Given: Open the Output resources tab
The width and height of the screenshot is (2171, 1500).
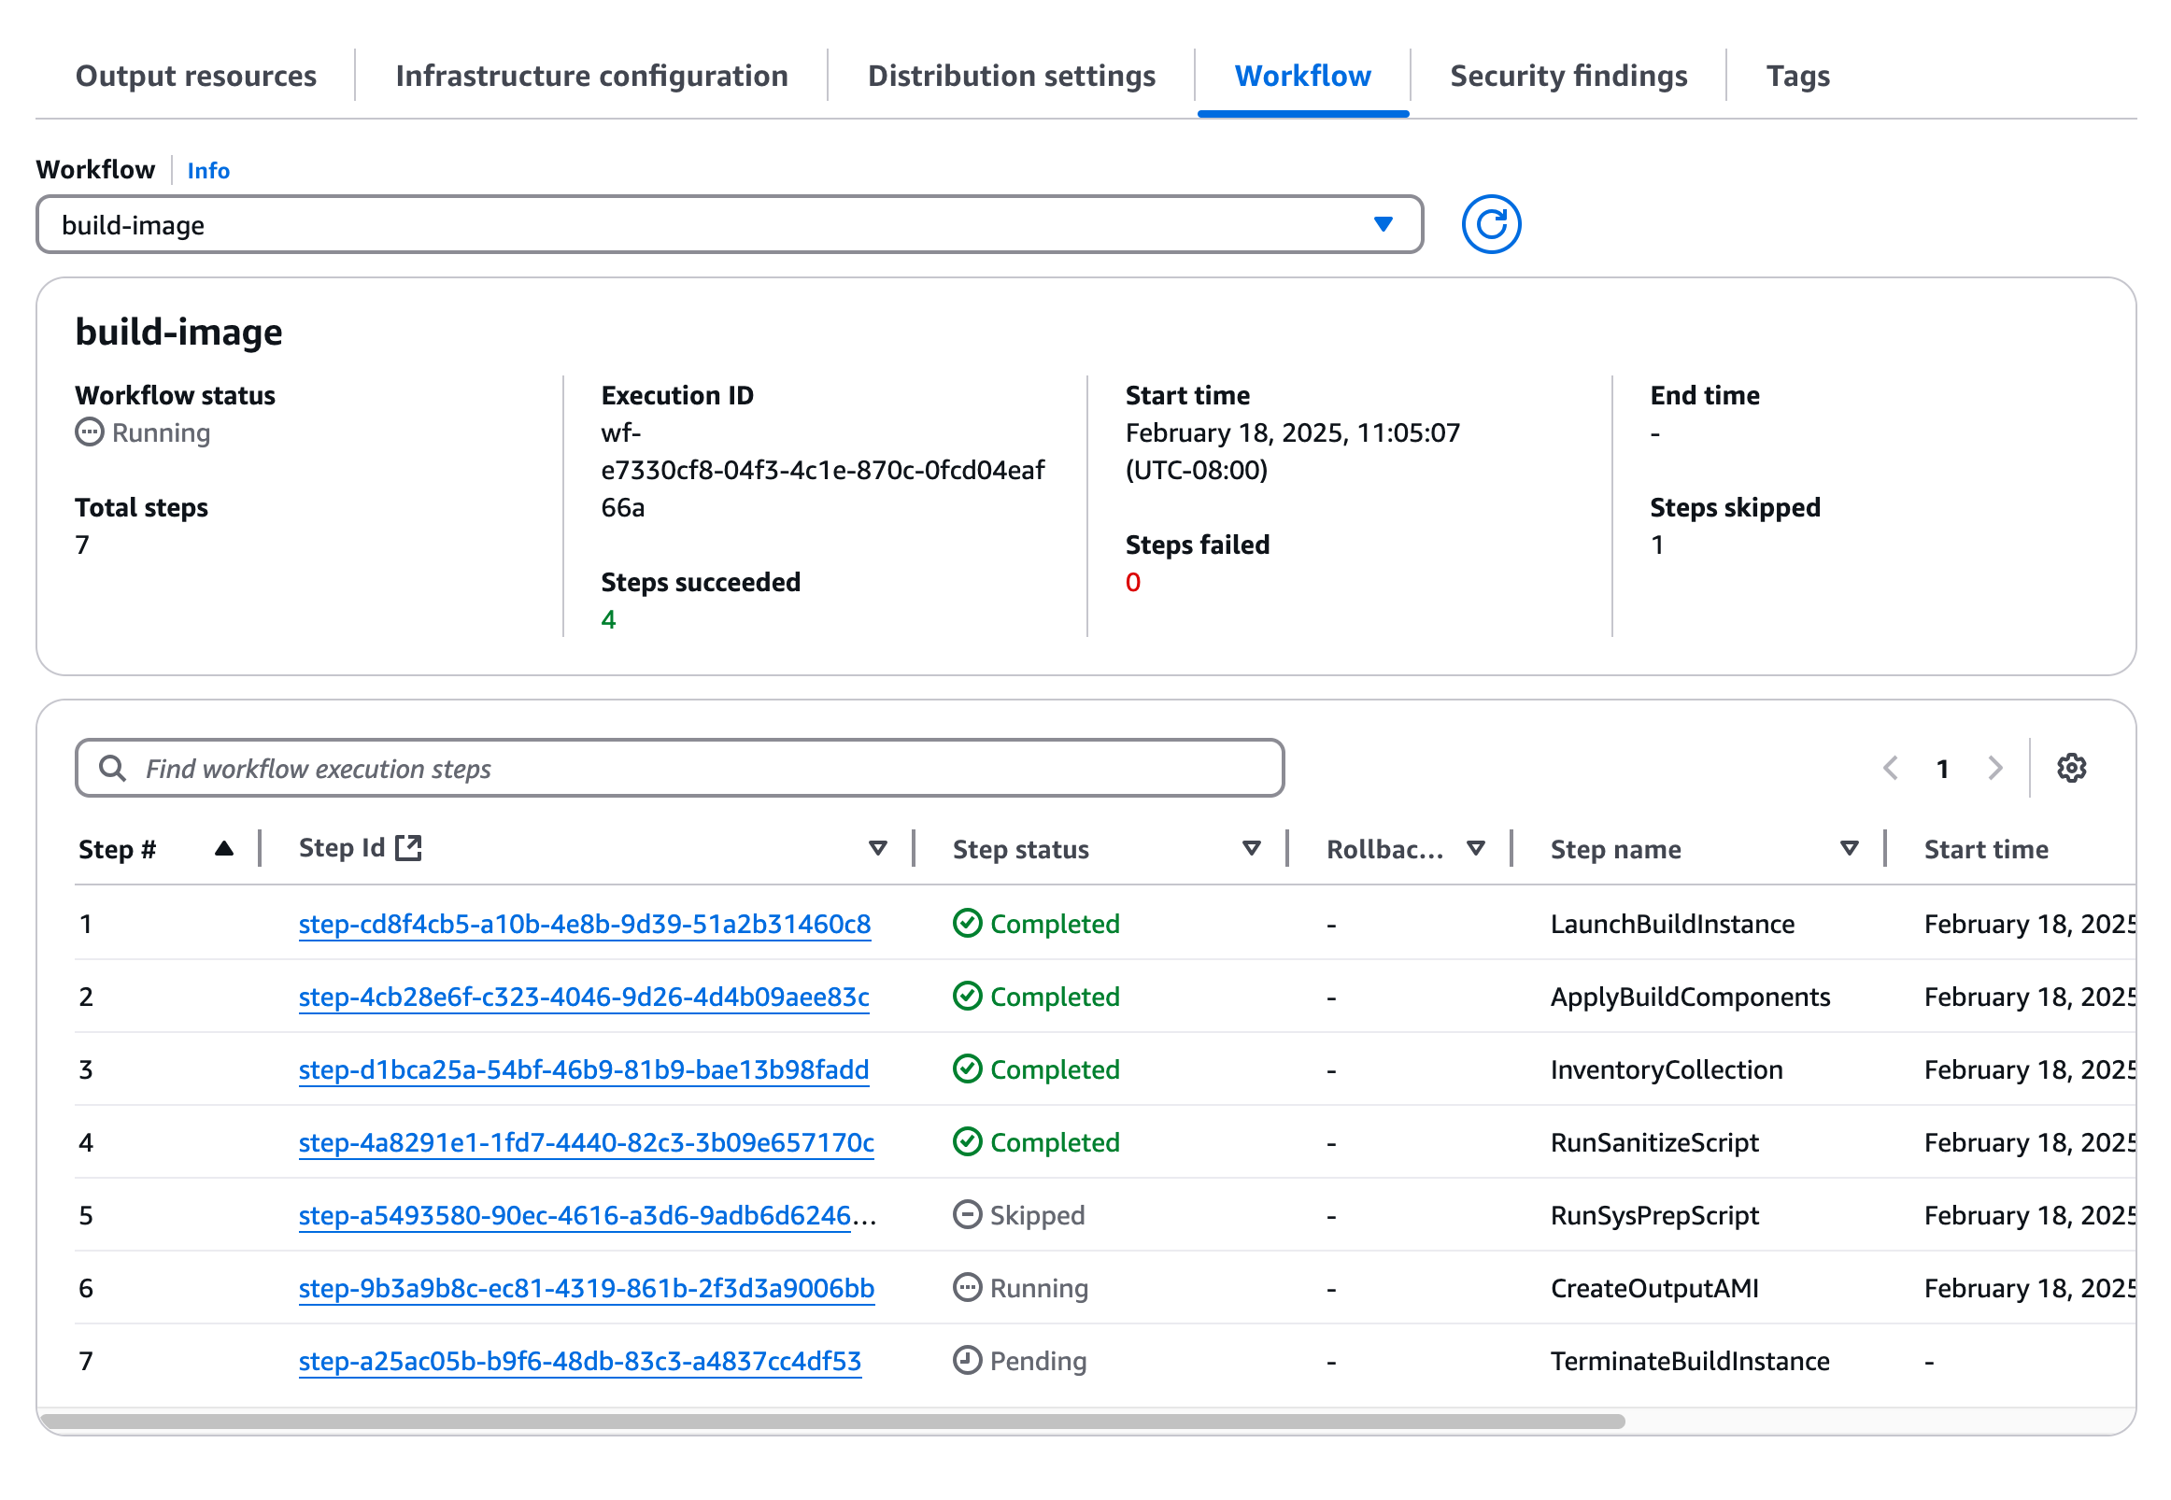Looking at the screenshot, I should coord(195,76).
